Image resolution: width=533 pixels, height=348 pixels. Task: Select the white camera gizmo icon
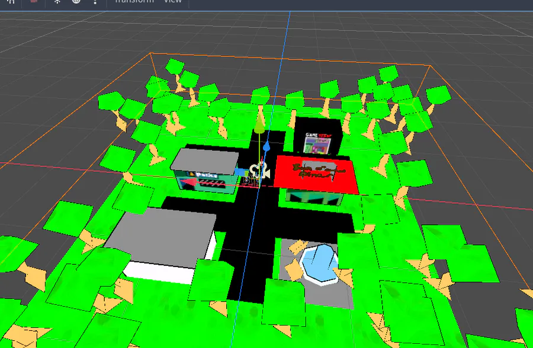[x=260, y=171]
